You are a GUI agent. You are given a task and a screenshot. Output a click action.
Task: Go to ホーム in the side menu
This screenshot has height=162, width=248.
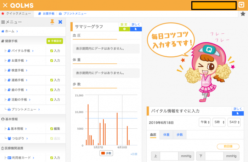(x=10, y=31)
